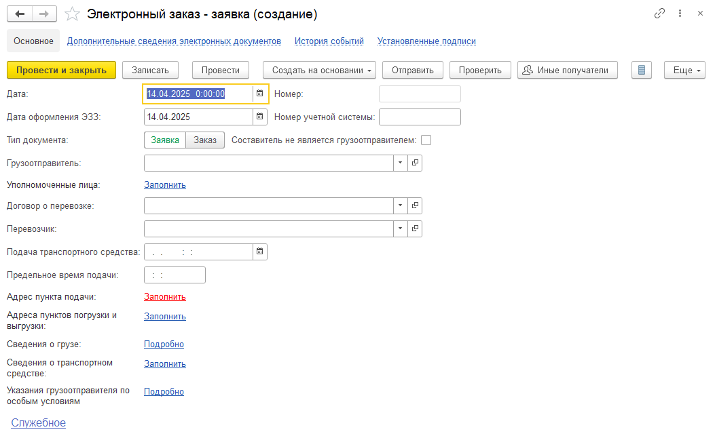The width and height of the screenshot is (715, 436).
Task: Open the Перевозчик record with open icon
Action: click(415, 229)
